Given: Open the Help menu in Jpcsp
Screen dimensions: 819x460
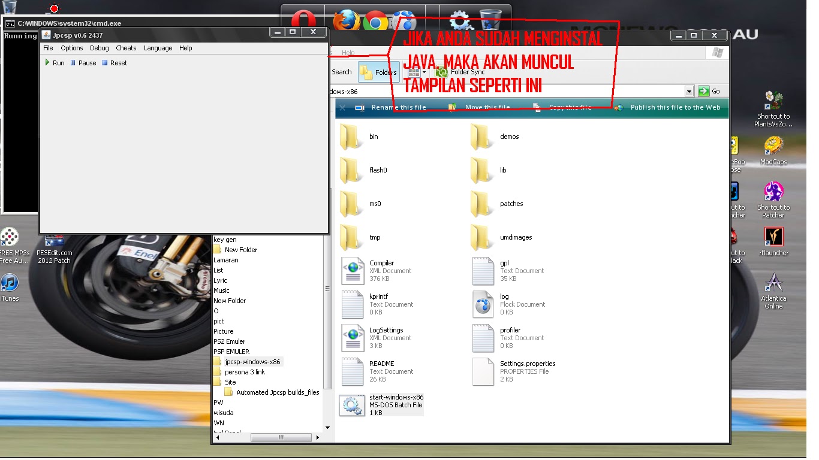Looking at the screenshot, I should pyautogui.click(x=185, y=48).
